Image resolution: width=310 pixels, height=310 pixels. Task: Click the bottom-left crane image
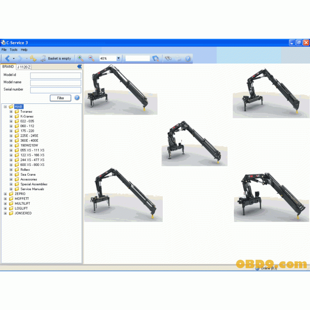[124, 195]
